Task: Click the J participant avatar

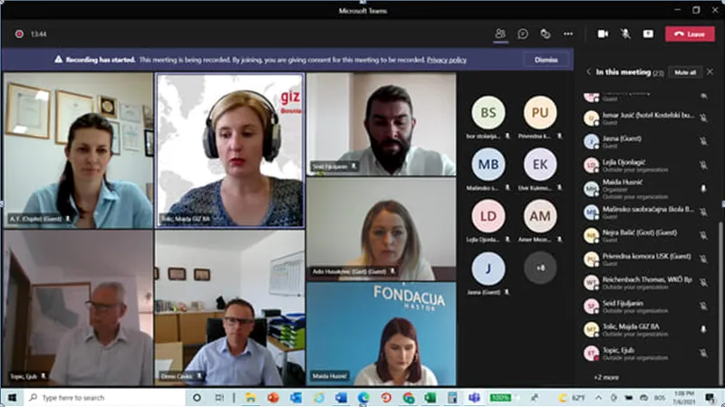Action: [488, 268]
